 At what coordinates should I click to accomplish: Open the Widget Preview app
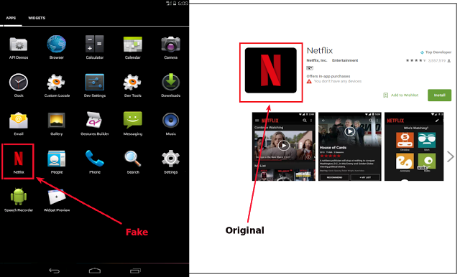coord(57,199)
